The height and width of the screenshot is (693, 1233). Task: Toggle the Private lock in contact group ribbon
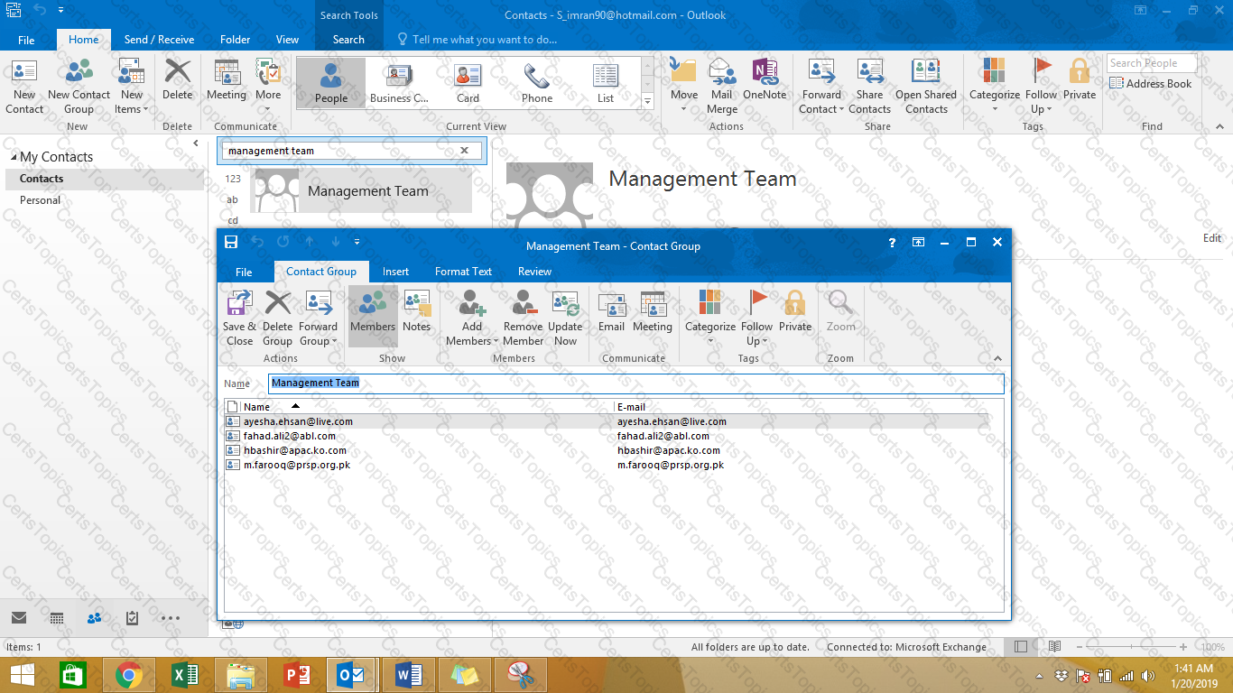[x=794, y=311]
